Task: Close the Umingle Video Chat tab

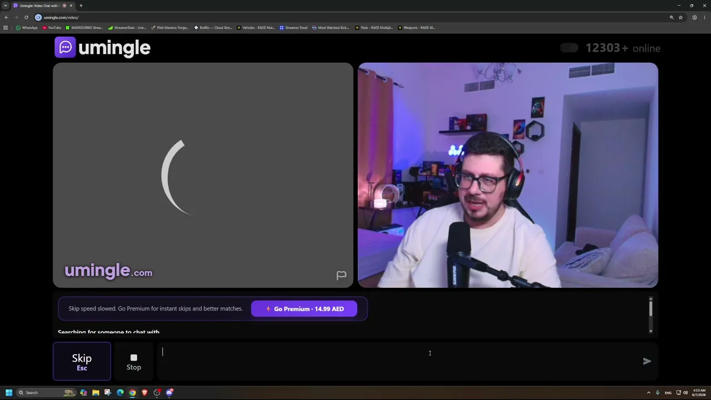Action: 71,6
